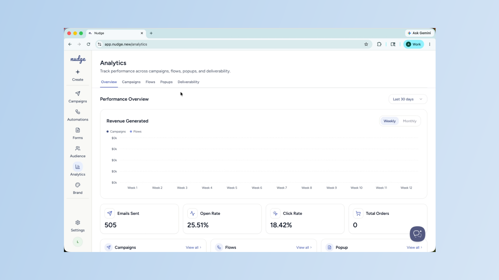Click the Open Rate pulse icon

[192, 213]
